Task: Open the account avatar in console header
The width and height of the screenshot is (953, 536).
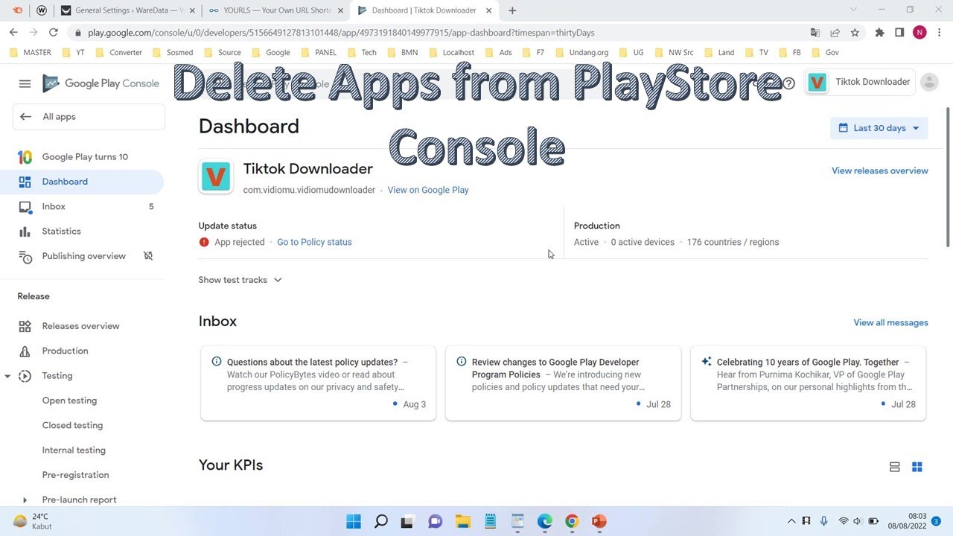Action: click(929, 82)
